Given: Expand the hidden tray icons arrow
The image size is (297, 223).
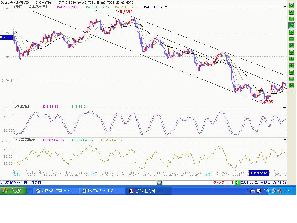Looking at the screenshot, I should (x=268, y=191).
